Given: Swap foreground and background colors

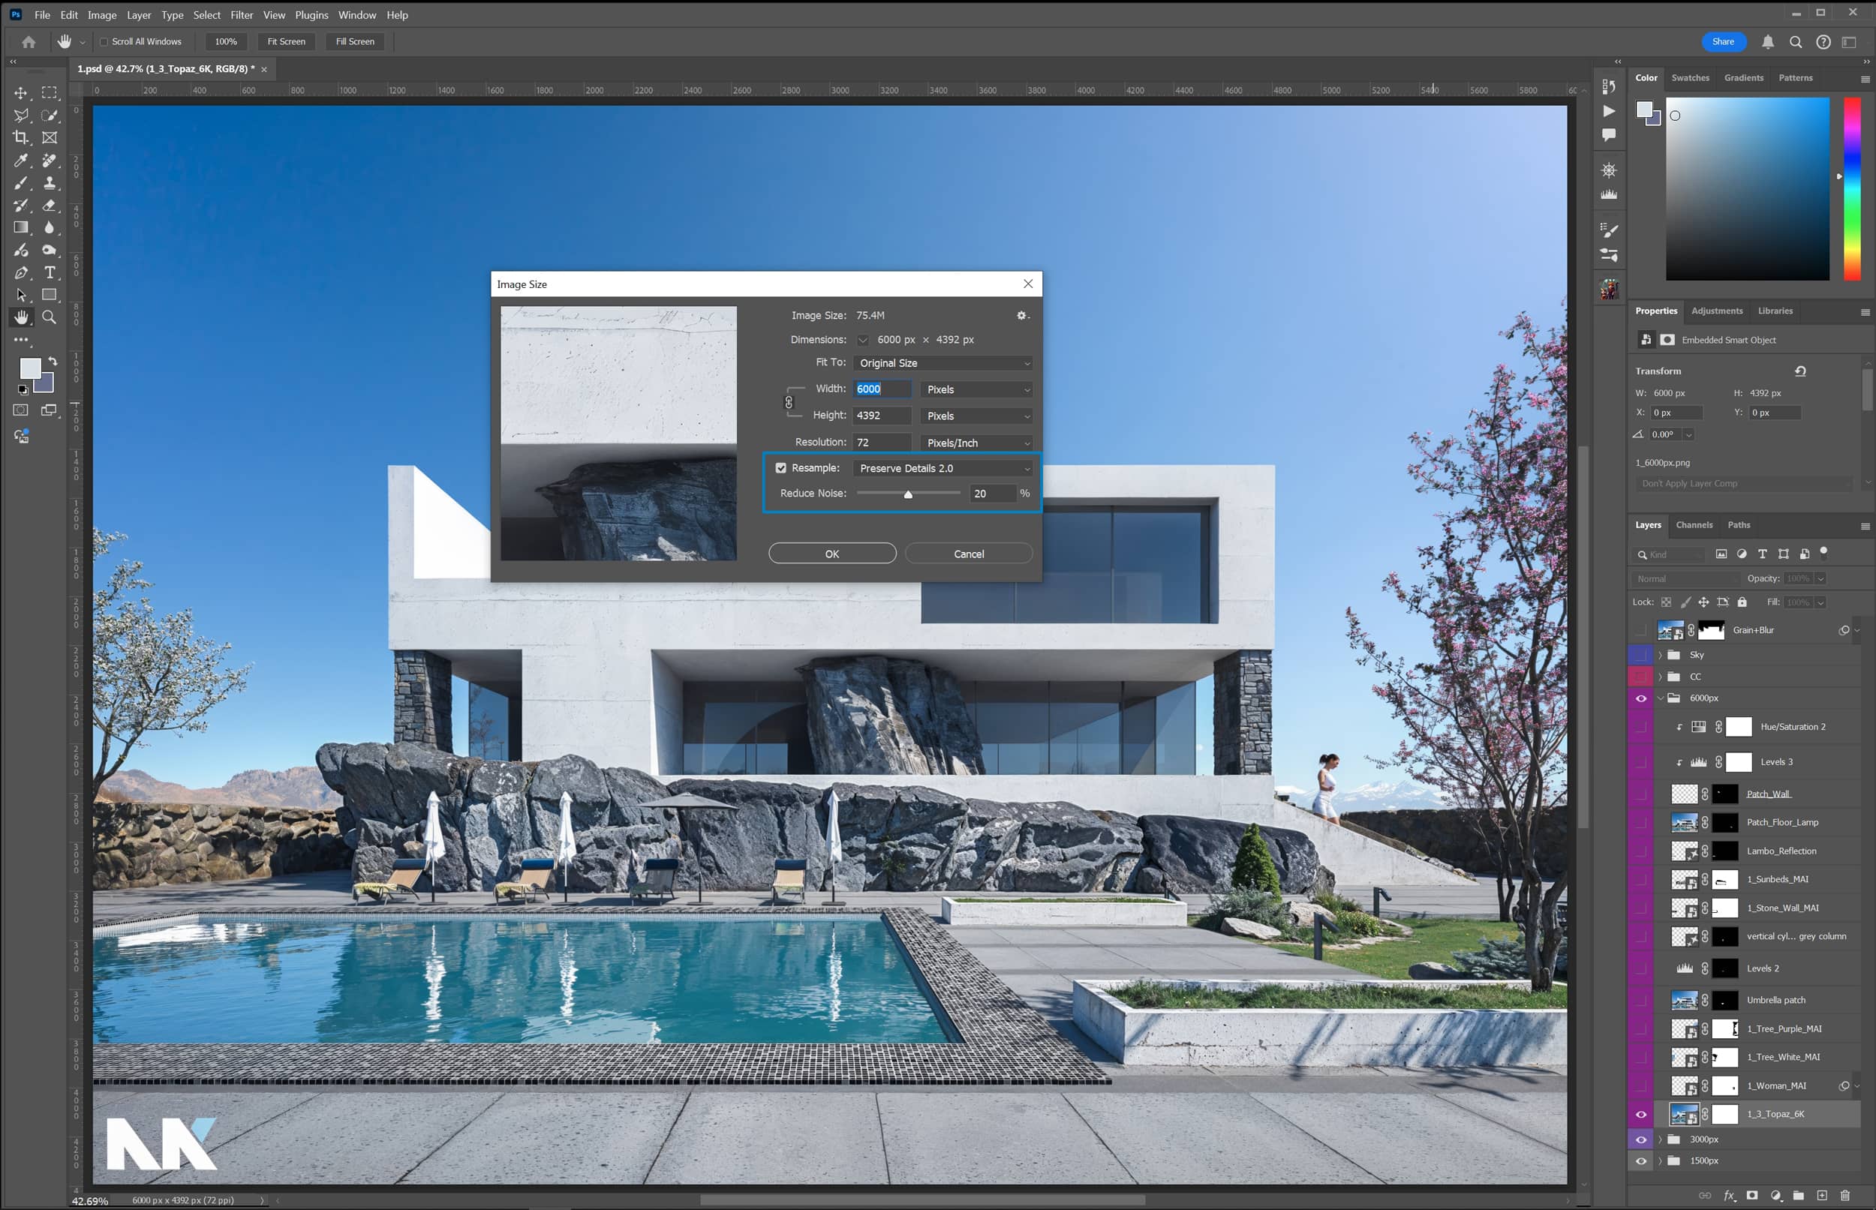Looking at the screenshot, I should tap(53, 362).
